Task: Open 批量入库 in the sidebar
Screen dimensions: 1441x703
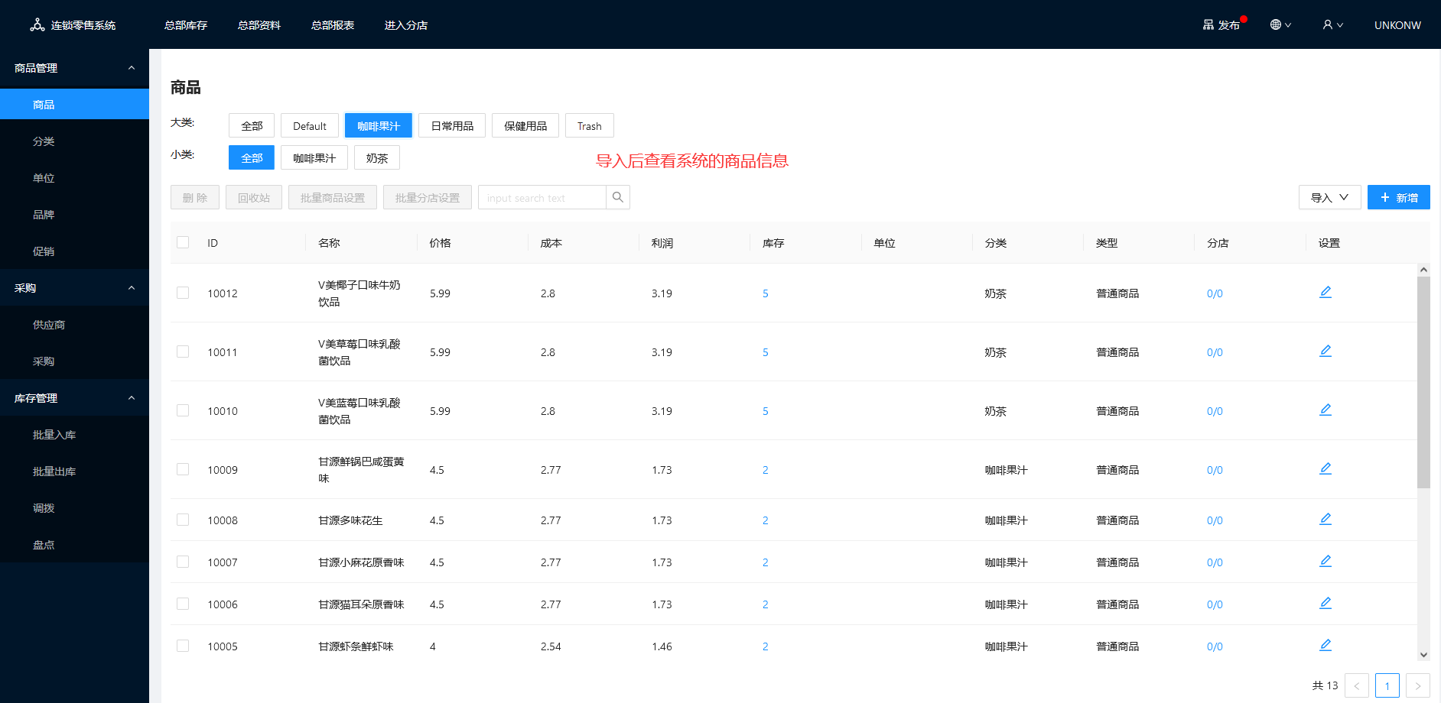Action: 74,435
